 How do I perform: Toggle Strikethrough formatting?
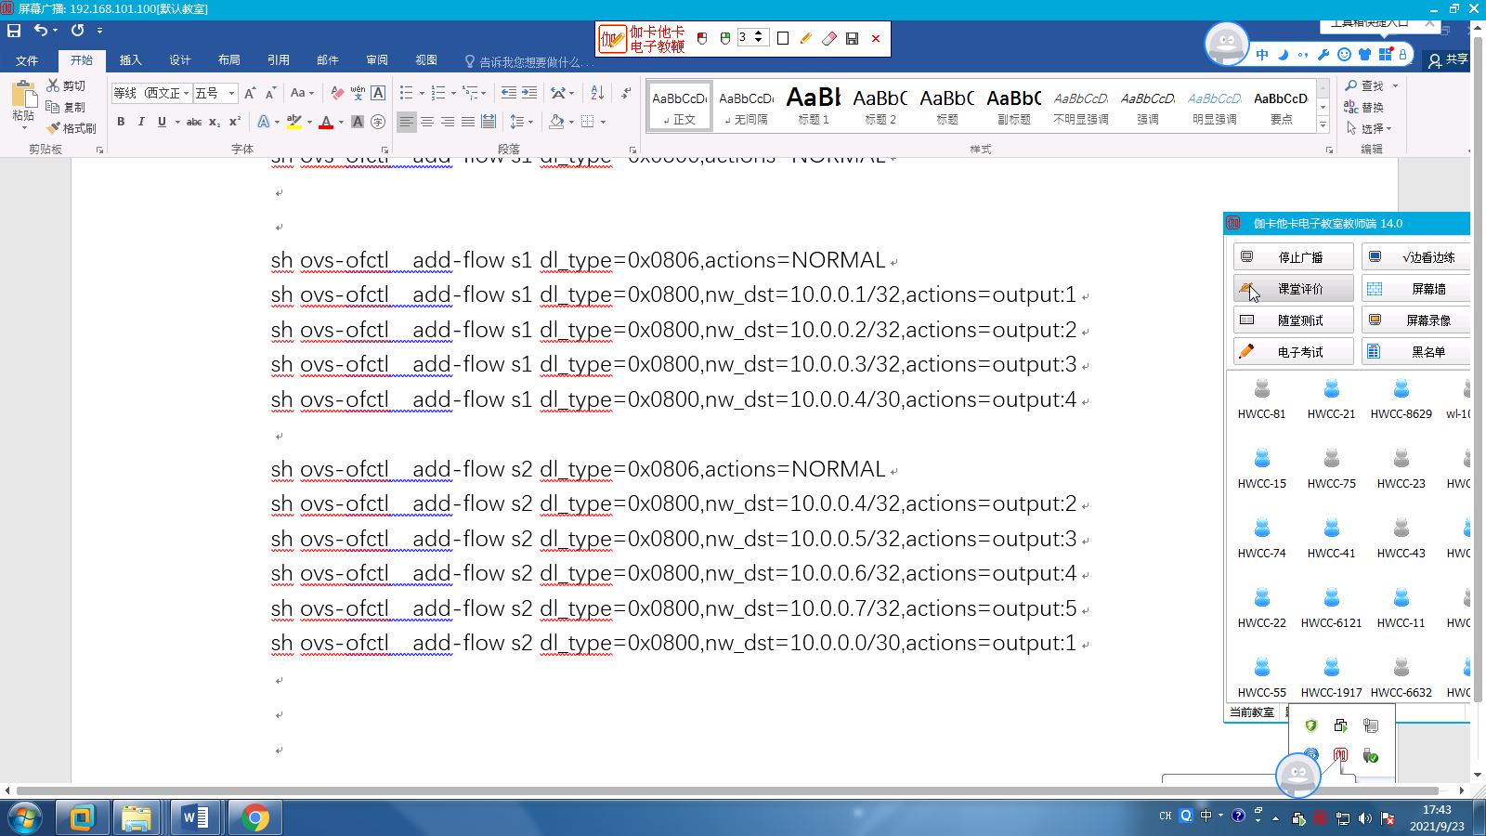coord(194,122)
